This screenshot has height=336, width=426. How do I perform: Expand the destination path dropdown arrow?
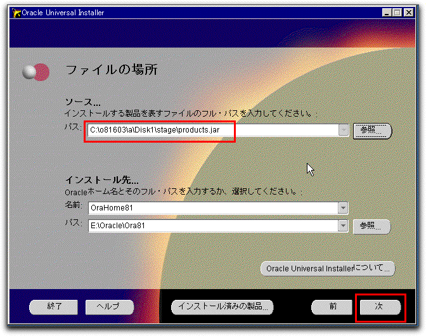tap(344, 226)
